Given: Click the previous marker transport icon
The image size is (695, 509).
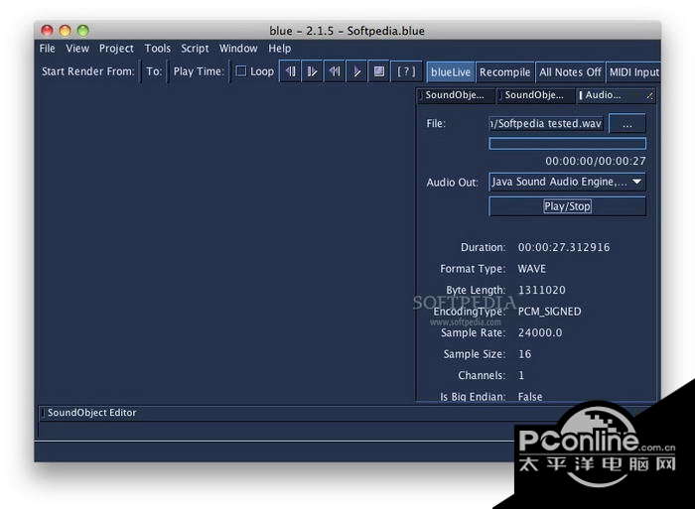Looking at the screenshot, I should click(290, 71).
